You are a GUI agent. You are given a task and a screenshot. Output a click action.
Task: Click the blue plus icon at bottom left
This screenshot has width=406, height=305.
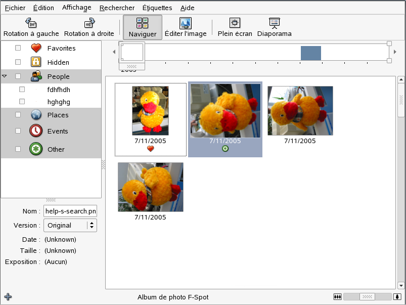click(8, 297)
